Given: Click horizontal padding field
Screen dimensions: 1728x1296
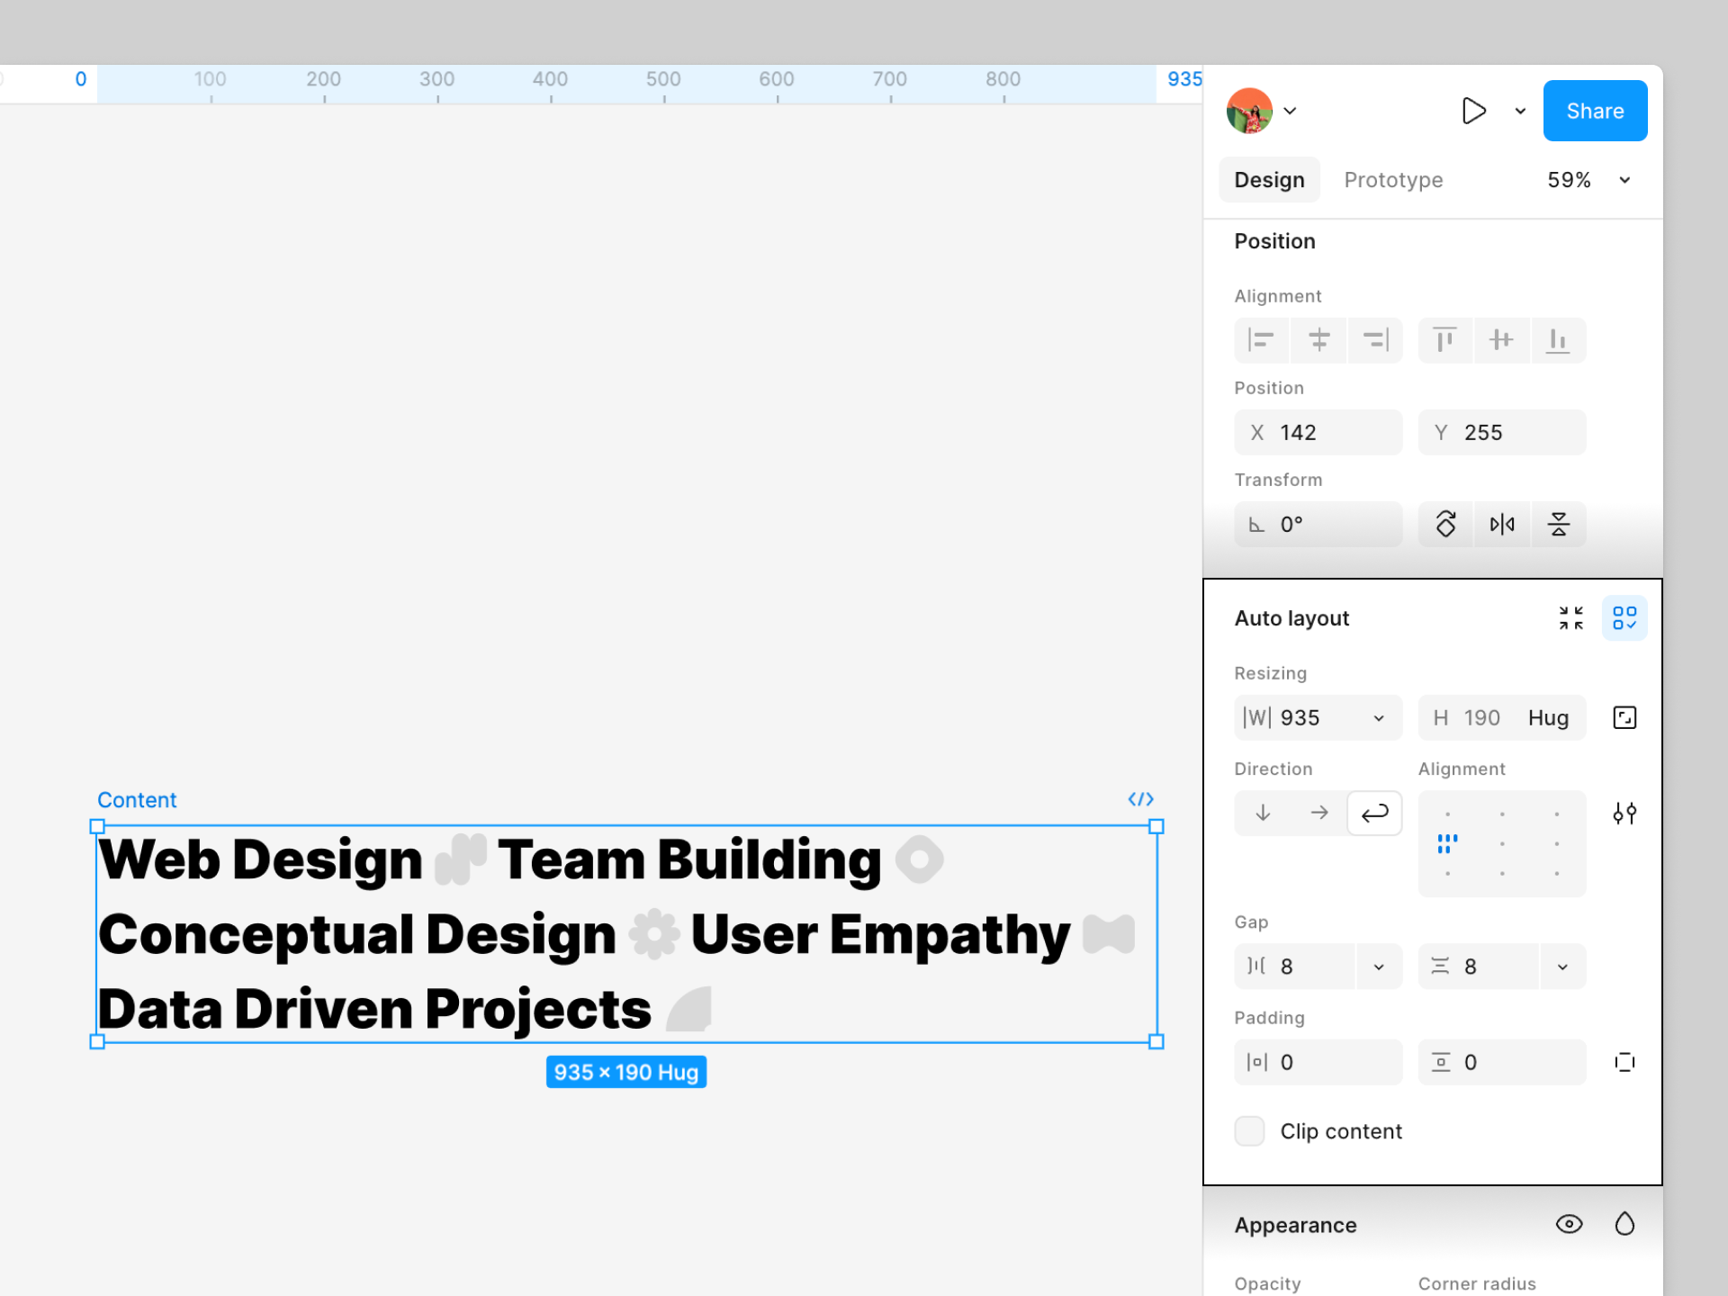Looking at the screenshot, I should click(x=1318, y=1062).
